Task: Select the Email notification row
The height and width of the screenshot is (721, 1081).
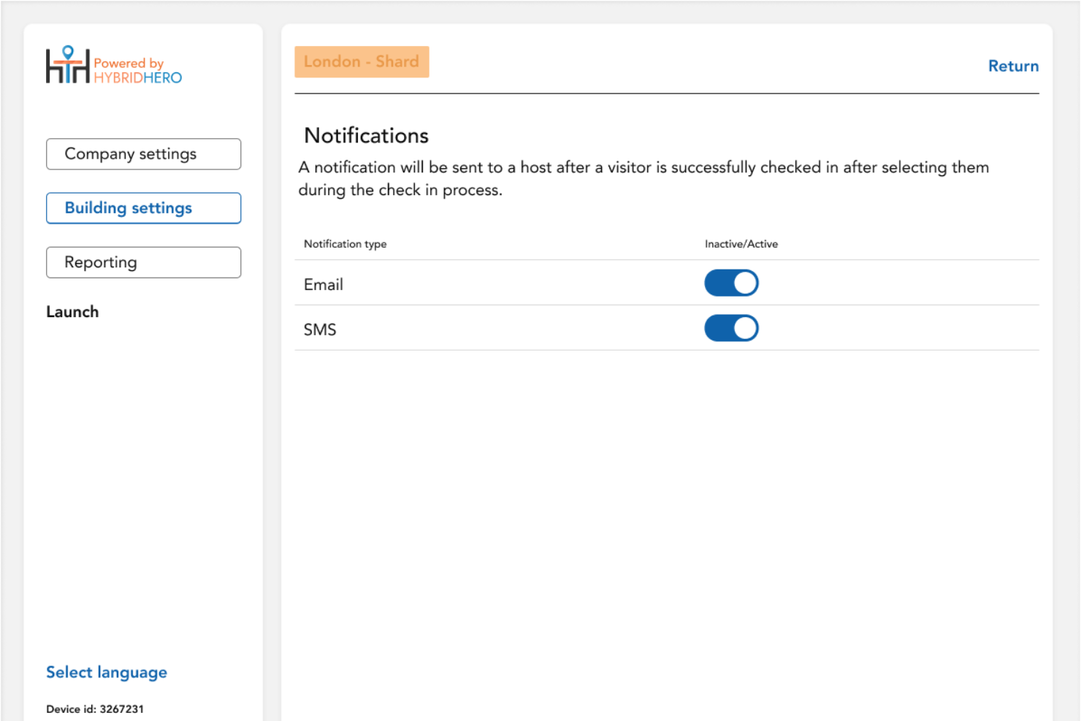Action: 324,284
